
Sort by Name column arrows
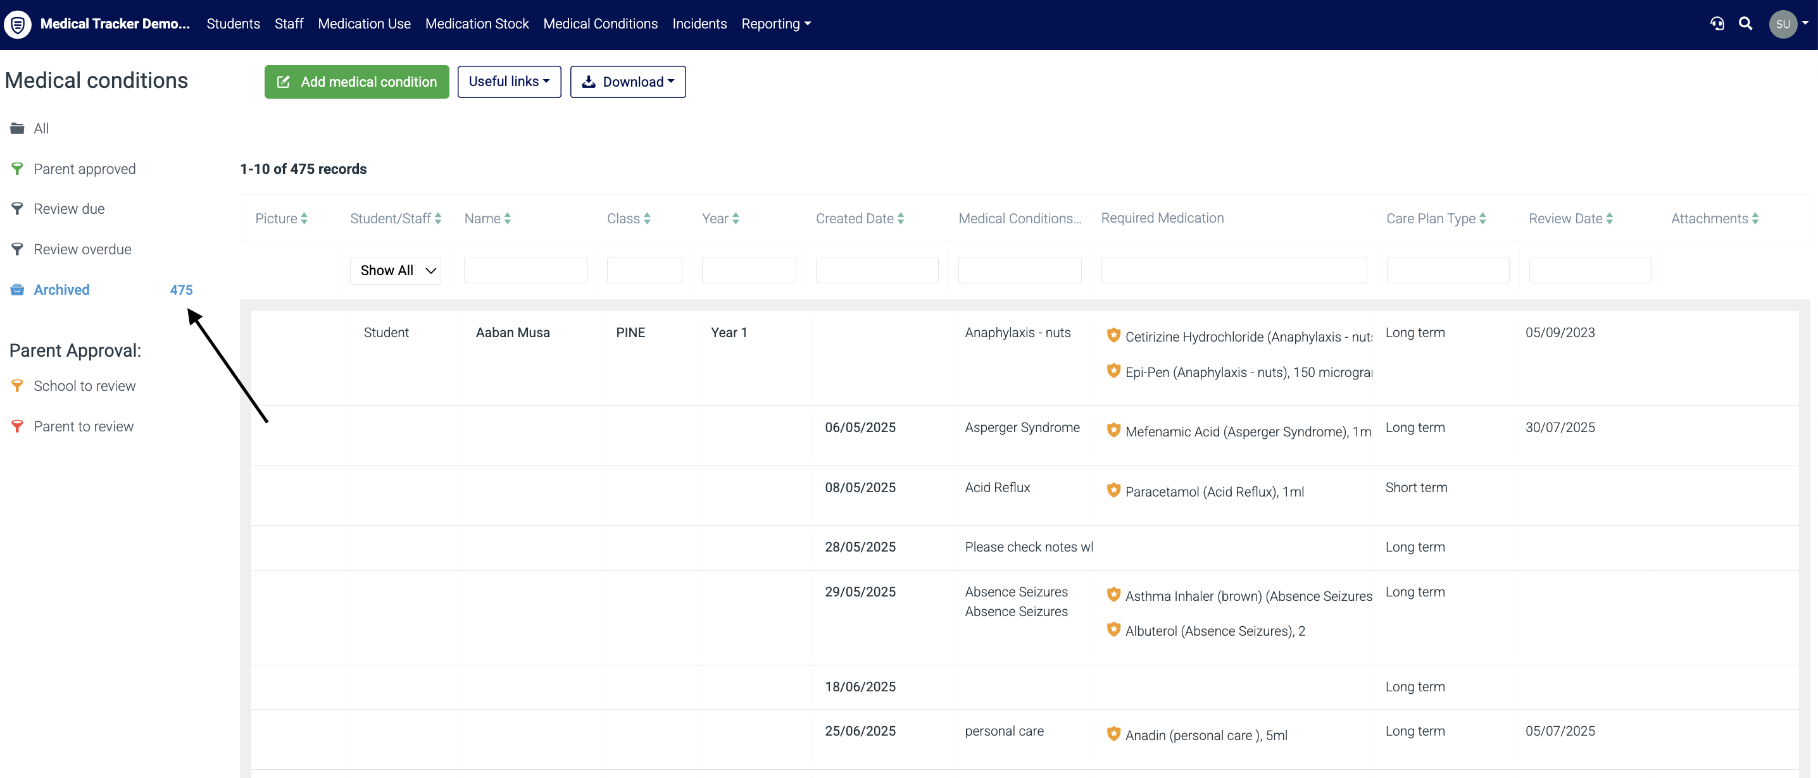coord(508,219)
